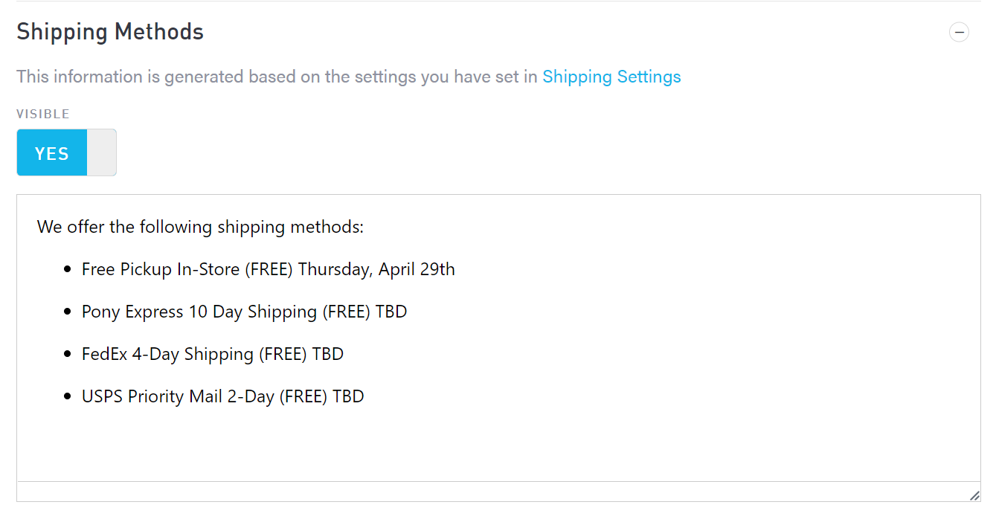Viewport: 996px width, 528px height.
Task: Click the bullet before Pony Express
Action: (x=68, y=312)
